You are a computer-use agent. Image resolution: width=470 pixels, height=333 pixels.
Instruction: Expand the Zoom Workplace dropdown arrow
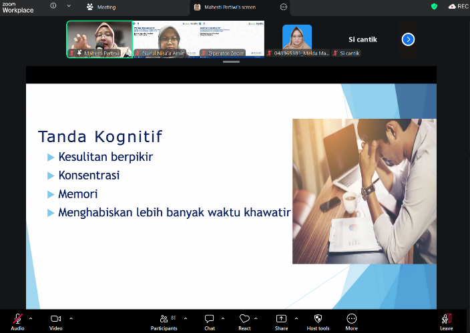pos(69,6)
